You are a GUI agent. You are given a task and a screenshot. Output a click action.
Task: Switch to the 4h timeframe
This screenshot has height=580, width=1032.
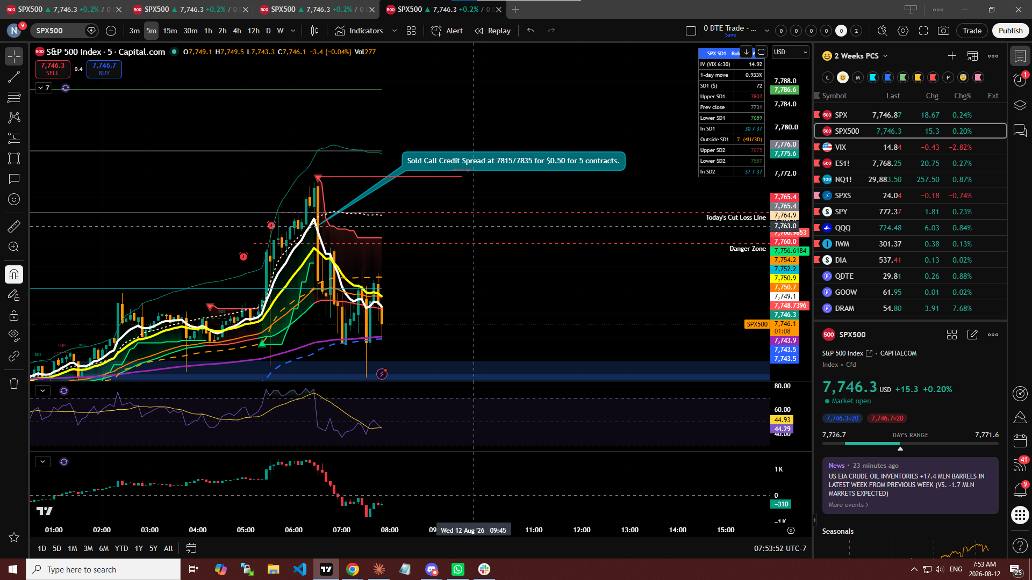(237, 31)
